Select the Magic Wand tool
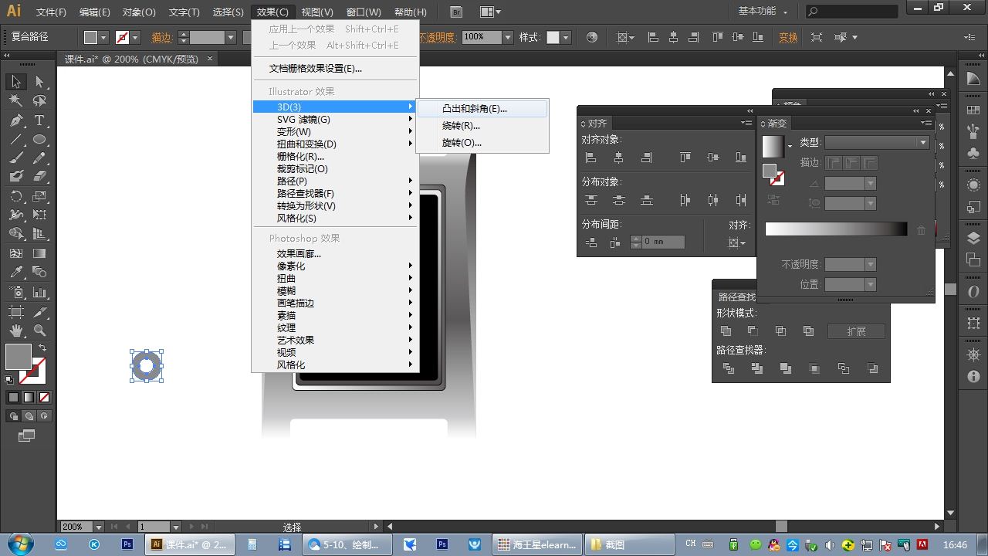This screenshot has height=556, width=988. [x=16, y=101]
